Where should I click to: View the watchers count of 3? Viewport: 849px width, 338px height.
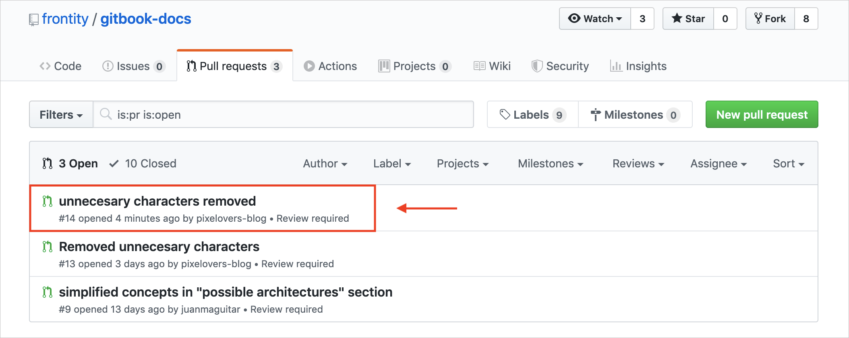[x=642, y=19]
